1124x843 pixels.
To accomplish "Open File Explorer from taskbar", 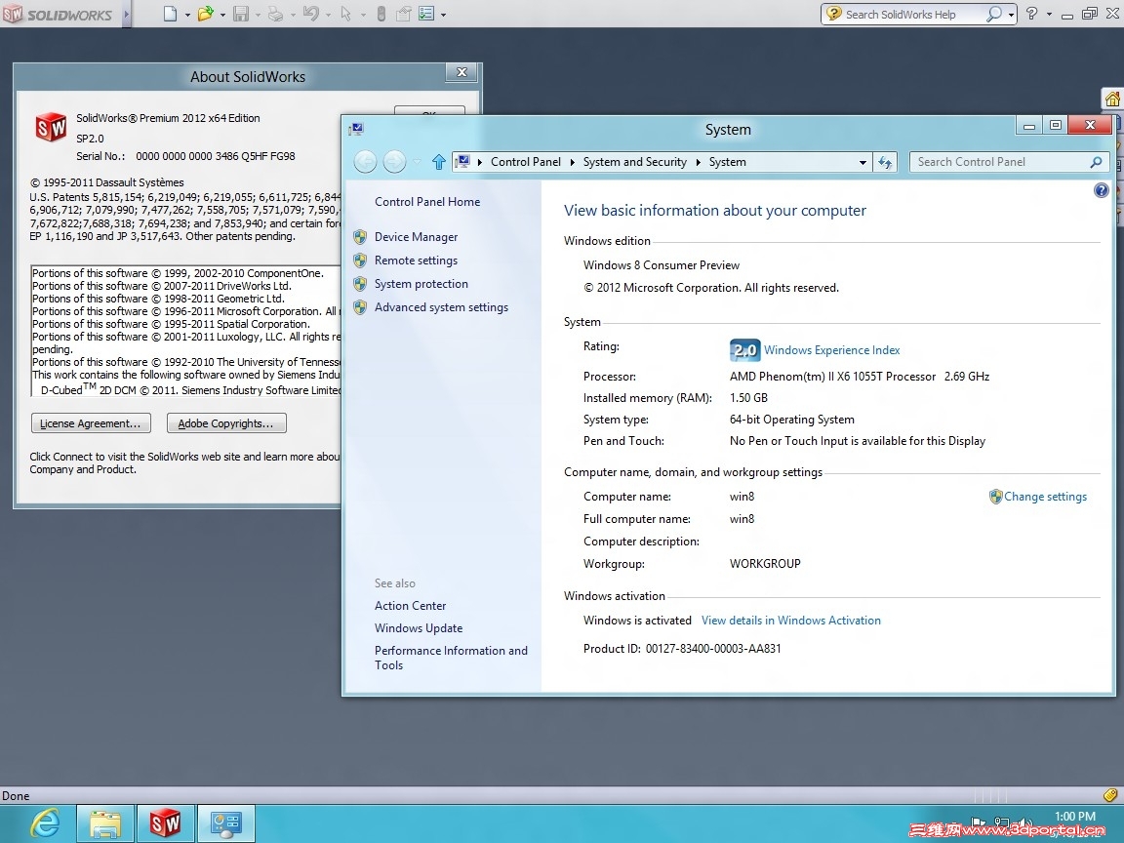I will point(104,823).
